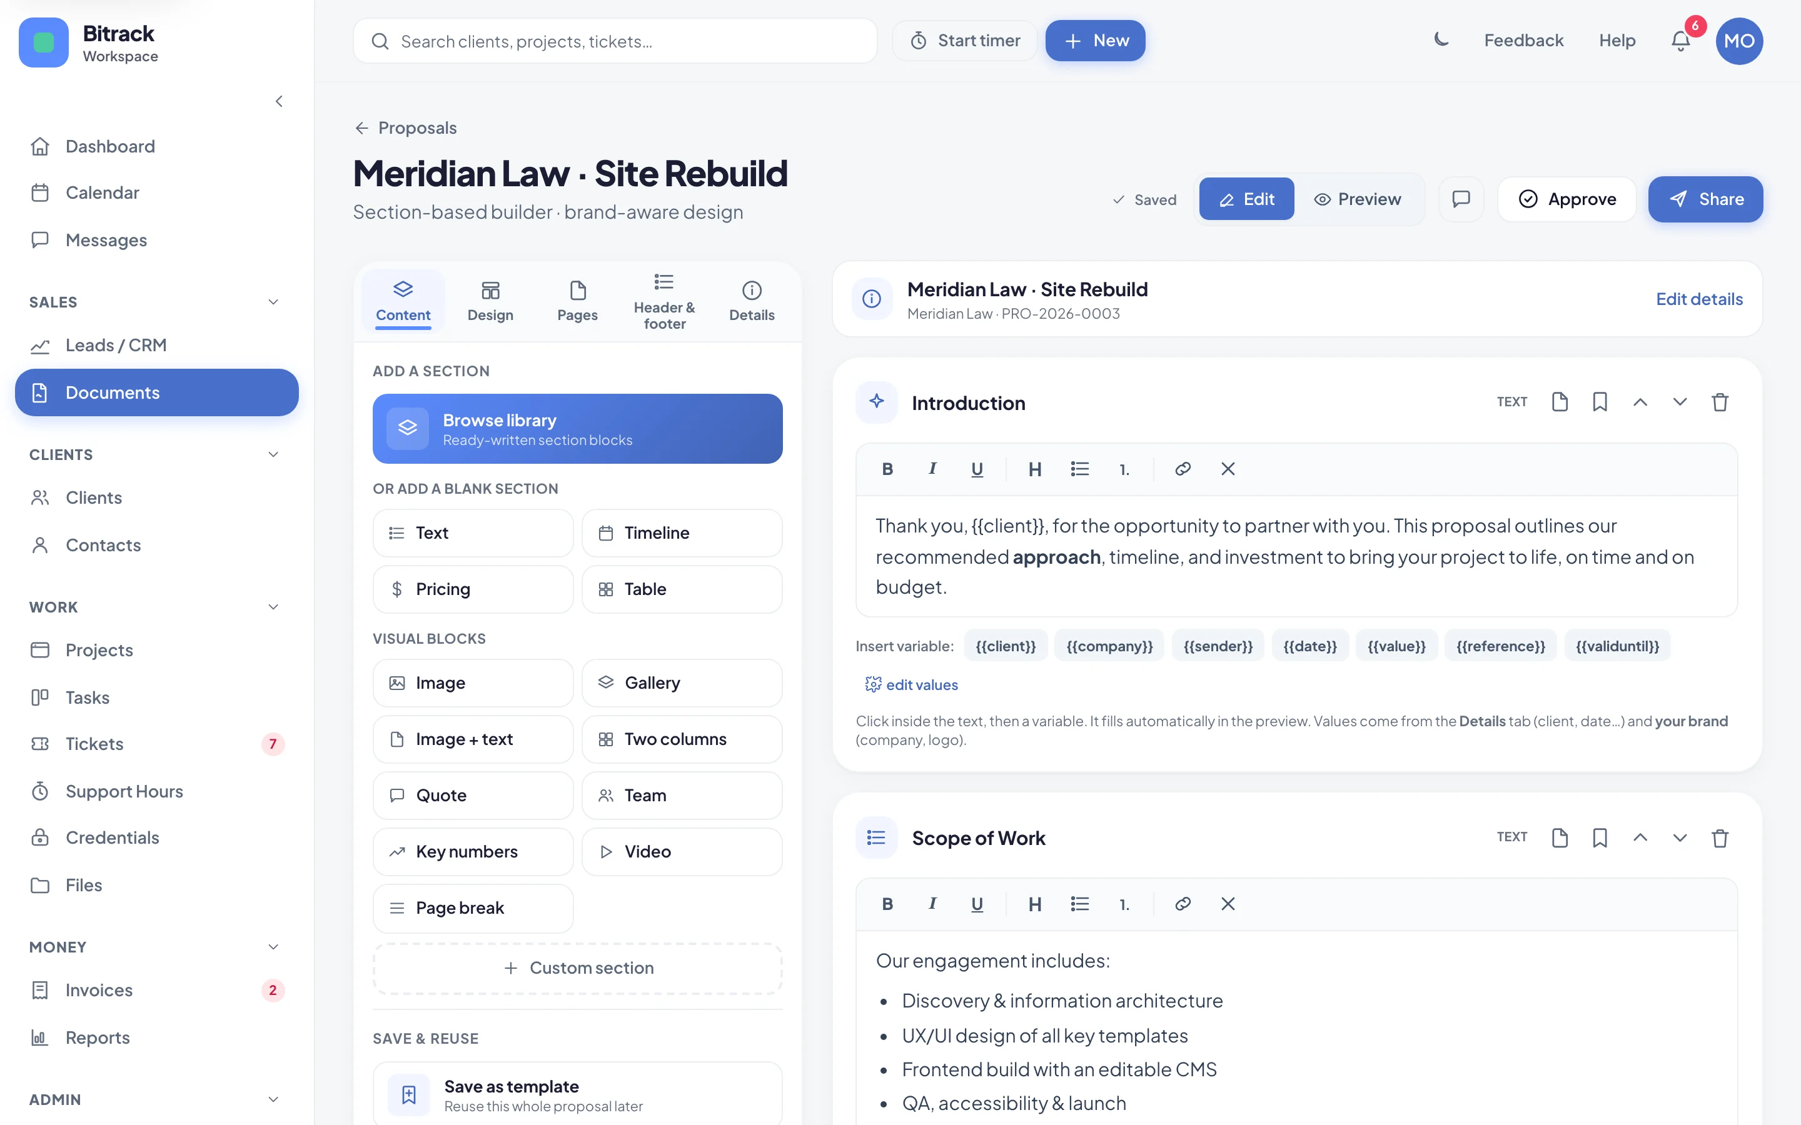The height and width of the screenshot is (1125, 1801).
Task: Toggle bold in Introduction editor
Action: 887,469
